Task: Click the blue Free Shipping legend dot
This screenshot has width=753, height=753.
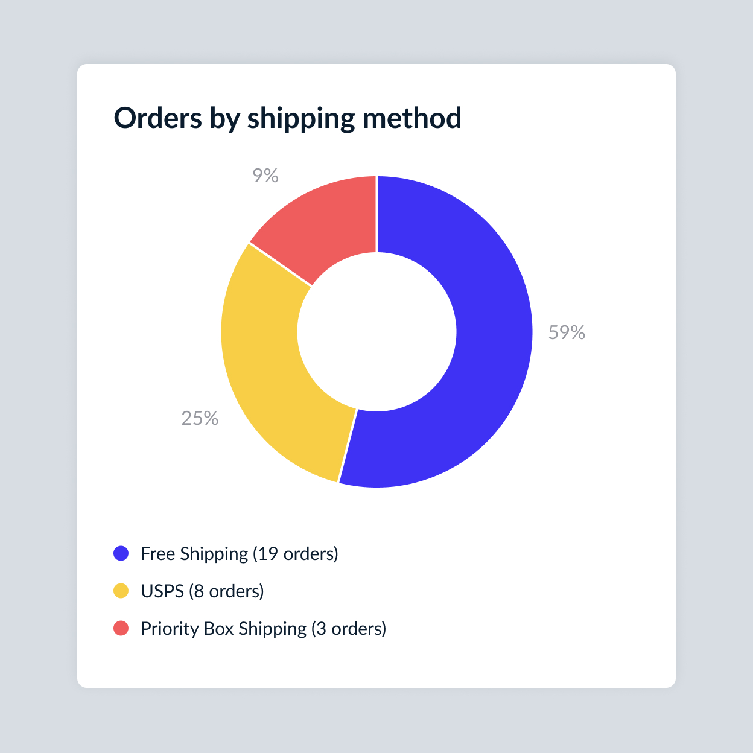Action: click(x=121, y=553)
